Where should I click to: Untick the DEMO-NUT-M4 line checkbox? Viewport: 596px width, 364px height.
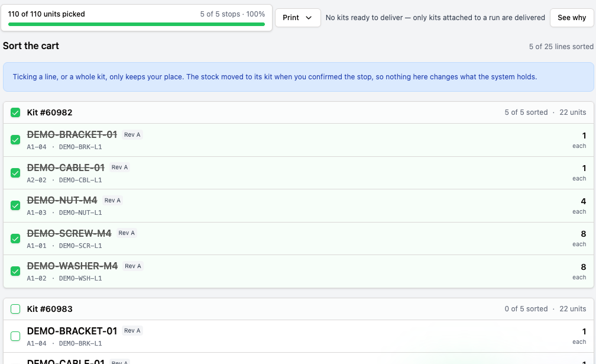click(x=15, y=206)
